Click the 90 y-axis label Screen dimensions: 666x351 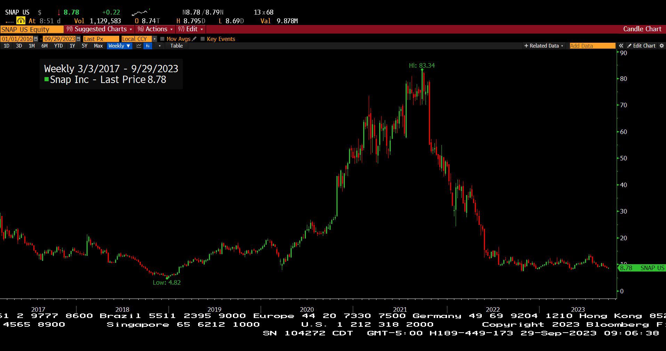click(x=624, y=53)
